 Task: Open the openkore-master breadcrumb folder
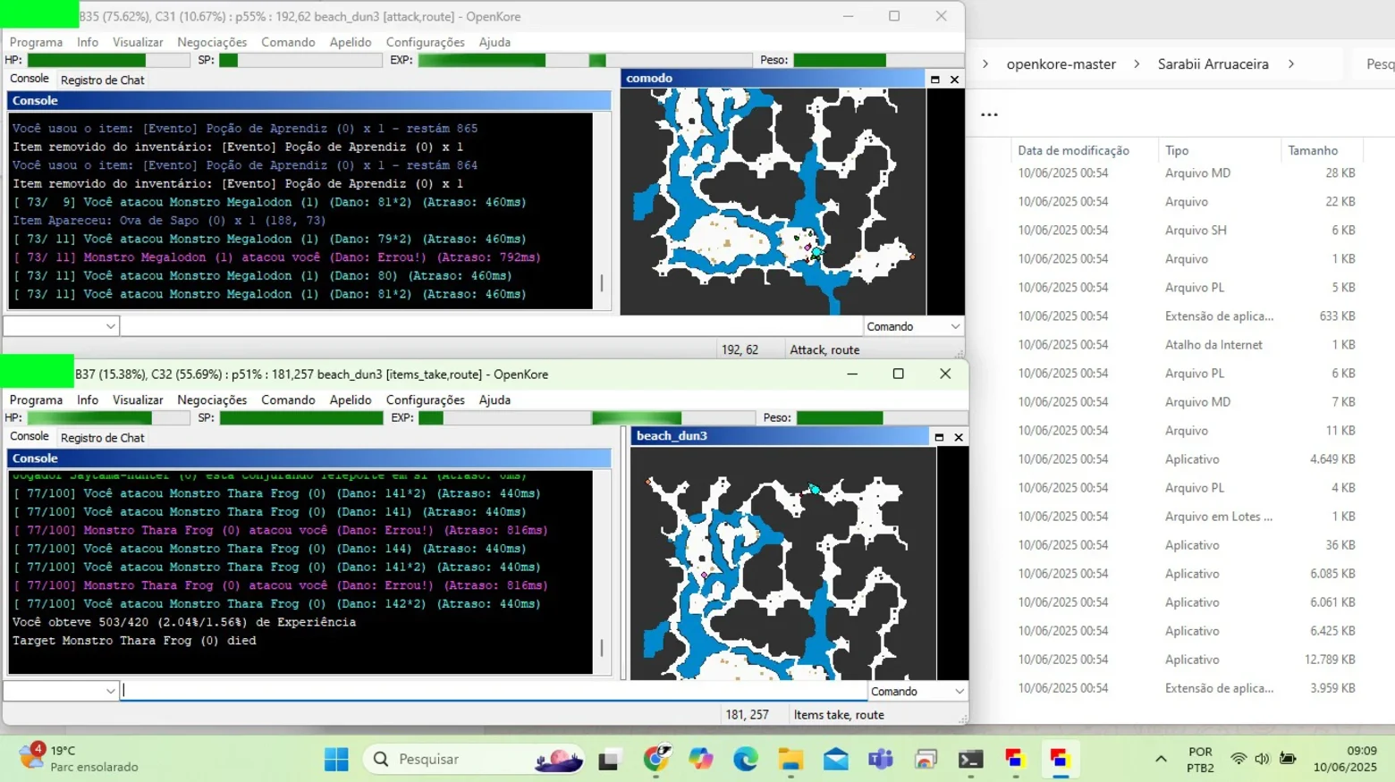pos(1061,64)
